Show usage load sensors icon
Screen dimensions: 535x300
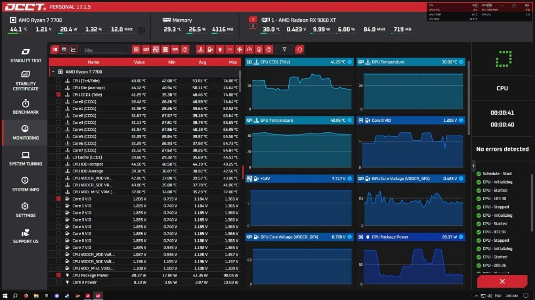tap(259, 50)
